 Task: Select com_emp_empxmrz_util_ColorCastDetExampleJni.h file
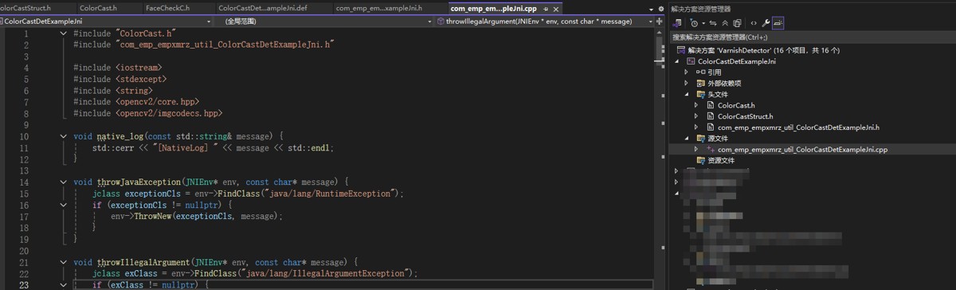[x=798, y=127]
